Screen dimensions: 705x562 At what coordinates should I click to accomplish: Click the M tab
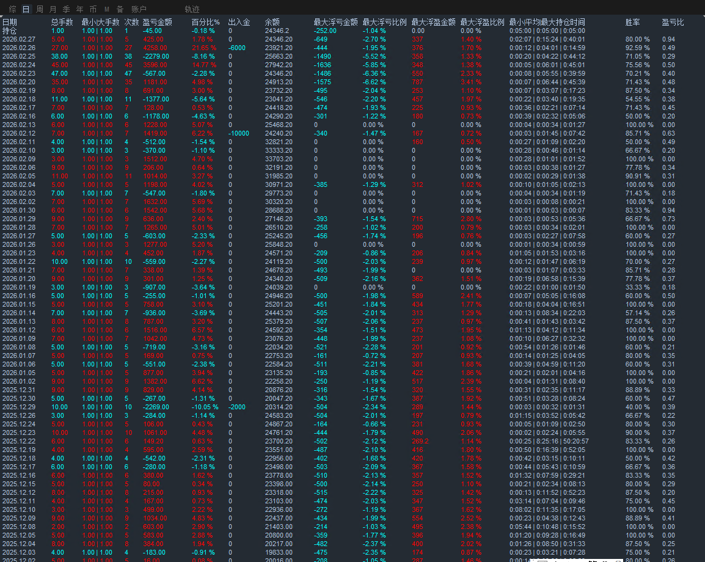coord(106,9)
